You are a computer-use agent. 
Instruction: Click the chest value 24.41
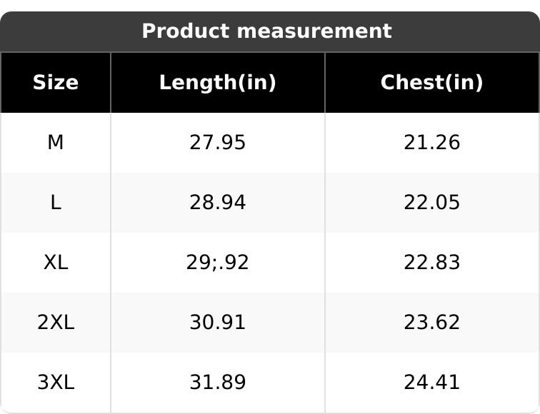point(431,383)
